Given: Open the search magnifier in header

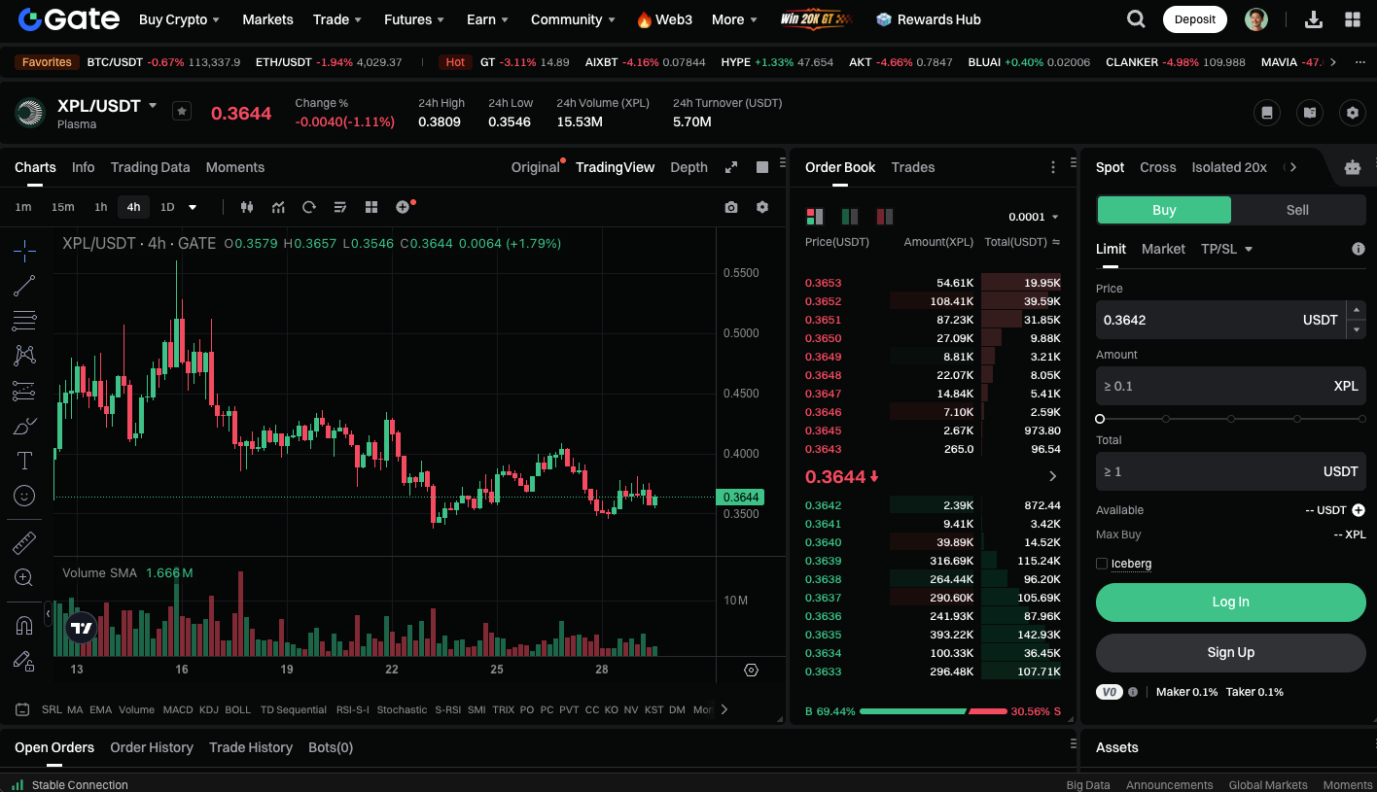Looking at the screenshot, I should coord(1136,19).
